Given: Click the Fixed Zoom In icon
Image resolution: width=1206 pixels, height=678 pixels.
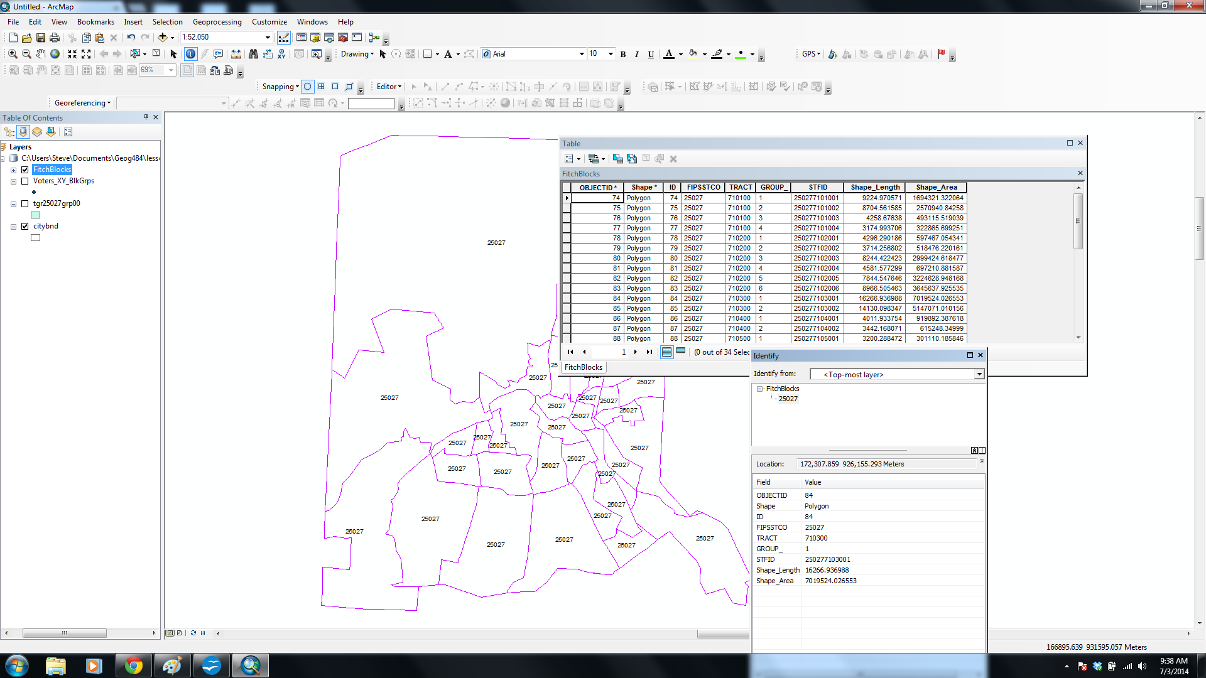Looking at the screenshot, I should [72, 54].
